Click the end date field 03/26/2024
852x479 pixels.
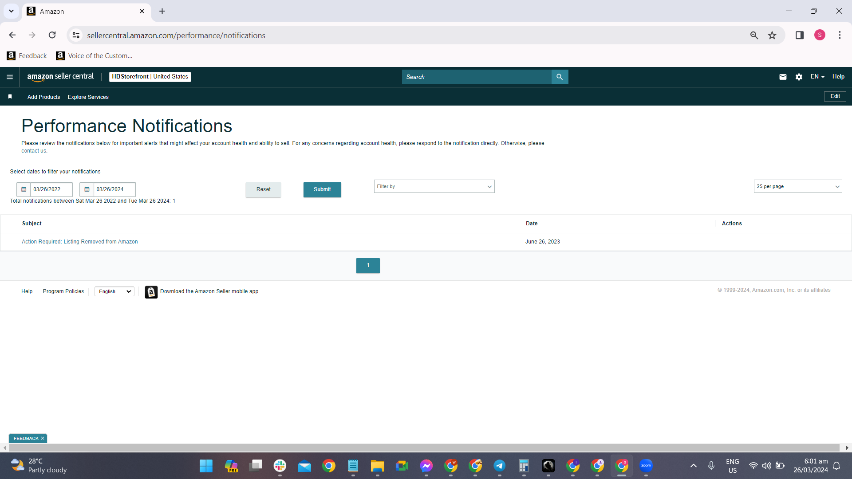pyautogui.click(x=114, y=189)
